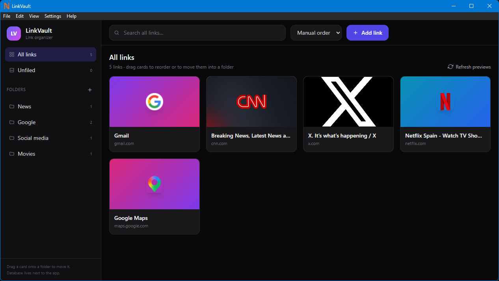Open the News folder
Image resolution: width=499 pixels, height=281 pixels.
(x=50, y=106)
